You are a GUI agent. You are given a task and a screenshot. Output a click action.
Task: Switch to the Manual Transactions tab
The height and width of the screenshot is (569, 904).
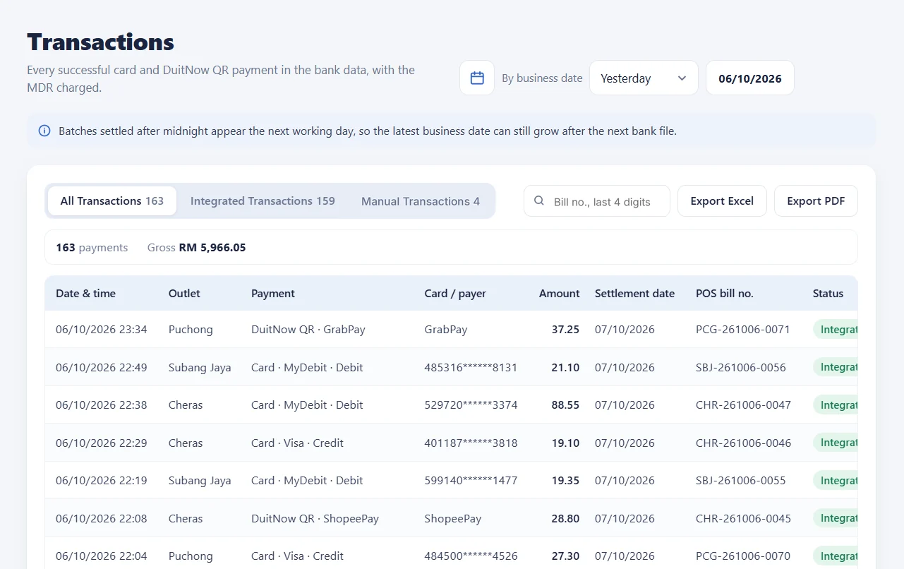[x=421, y=201]
